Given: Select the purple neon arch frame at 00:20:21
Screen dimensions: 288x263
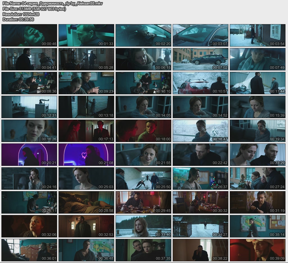Looking at the screenshot, I should click(x=29, y=155).
